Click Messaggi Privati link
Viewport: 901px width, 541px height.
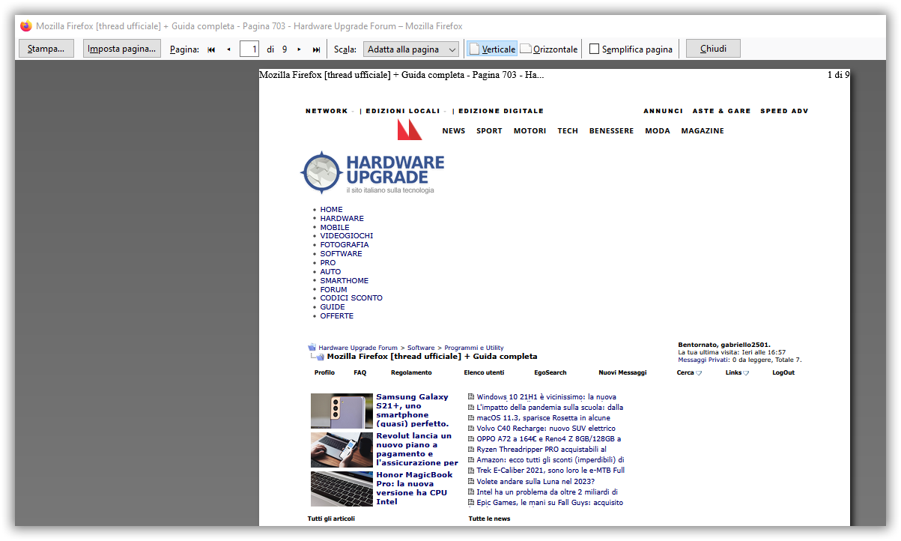pyautogui.click(x=703, y=360)
